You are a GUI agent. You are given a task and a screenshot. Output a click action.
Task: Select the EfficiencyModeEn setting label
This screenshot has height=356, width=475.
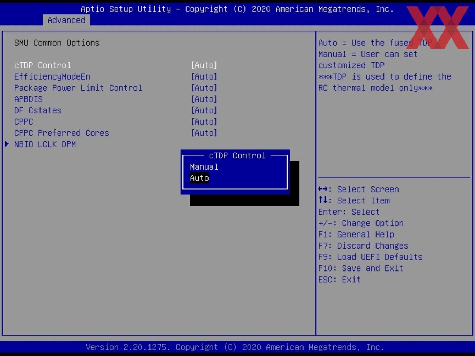[52, 76]
